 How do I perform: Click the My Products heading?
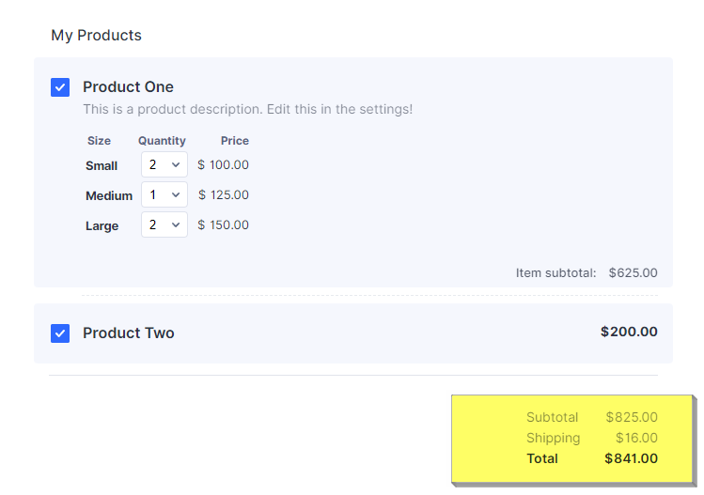pyautogui.click(x=96, y=36)
